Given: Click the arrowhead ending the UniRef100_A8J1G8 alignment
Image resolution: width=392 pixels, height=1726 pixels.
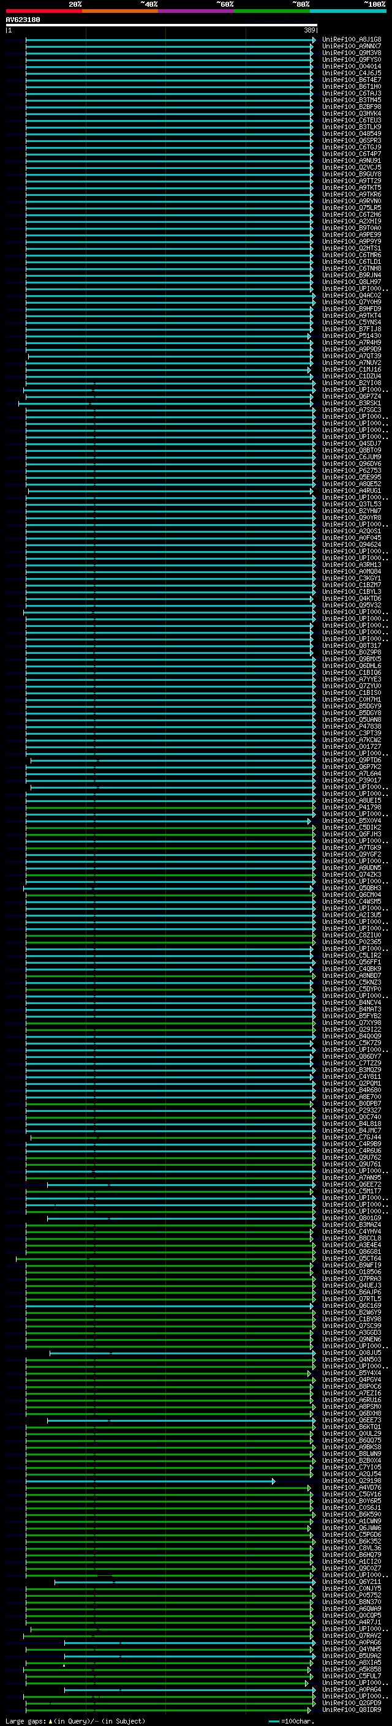Looking at the screenshot, I should point(314,40).
